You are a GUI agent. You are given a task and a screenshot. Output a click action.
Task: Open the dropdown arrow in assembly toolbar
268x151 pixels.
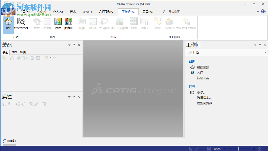[x=50, y=58]
